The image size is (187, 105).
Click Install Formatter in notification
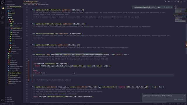tap(179, 99)
